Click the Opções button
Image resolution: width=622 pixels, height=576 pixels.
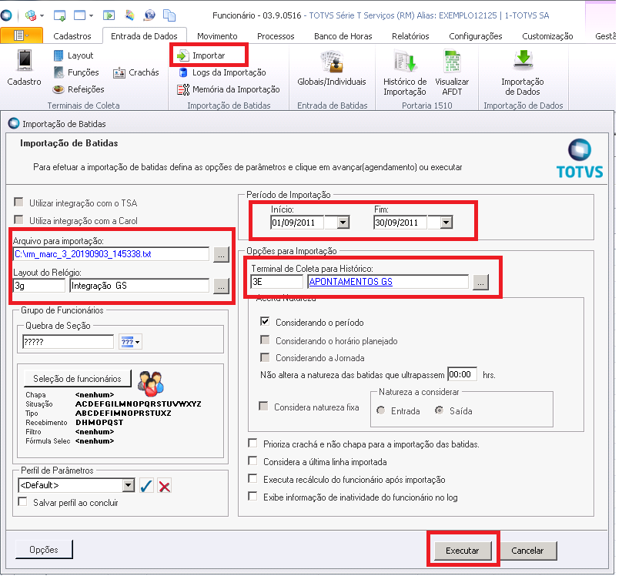[x=44, y=550]
